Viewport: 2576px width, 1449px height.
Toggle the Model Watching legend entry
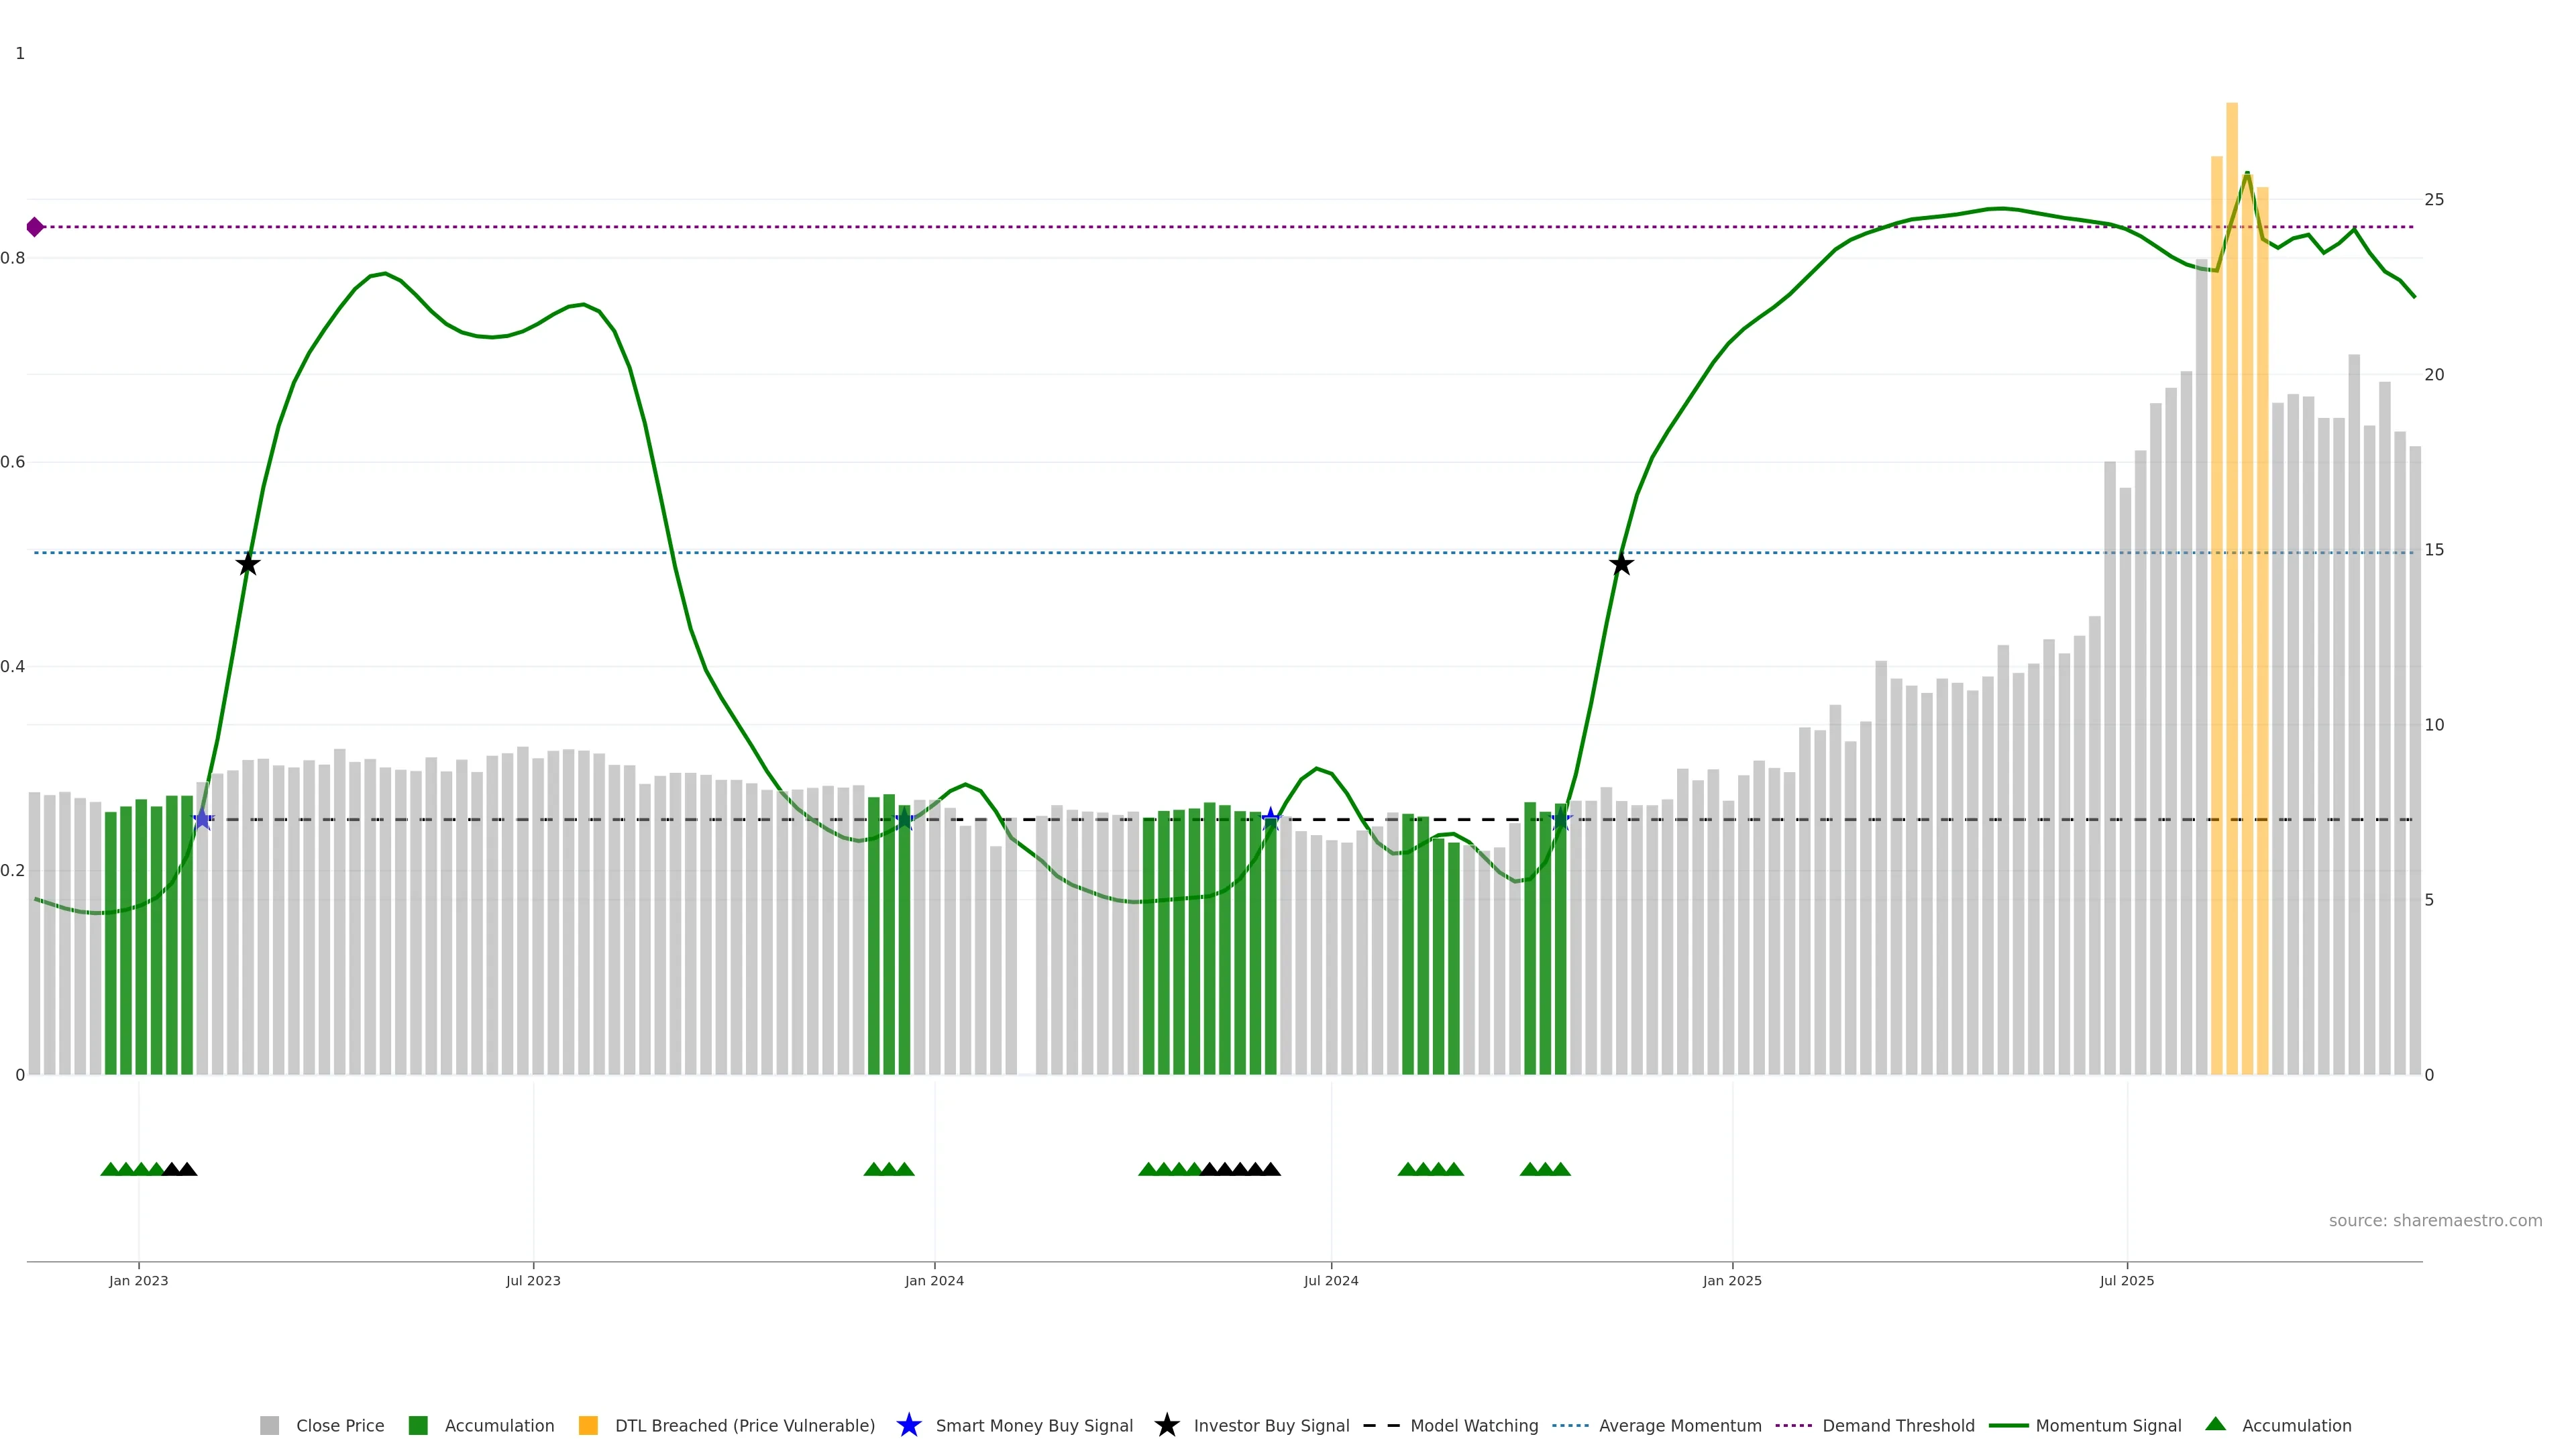(x=1473, y=1425)
